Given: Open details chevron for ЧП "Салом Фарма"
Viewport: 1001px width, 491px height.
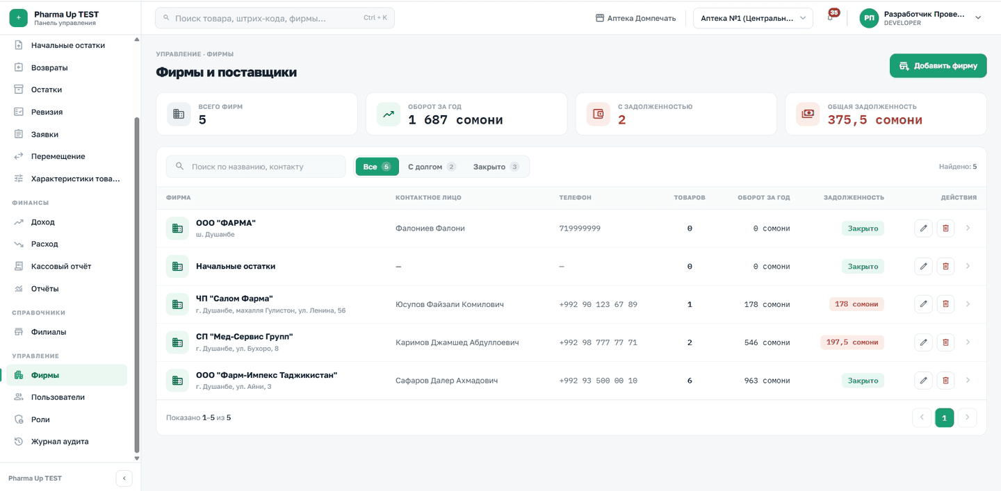Looking at the screenshot, I should (968, 304).
